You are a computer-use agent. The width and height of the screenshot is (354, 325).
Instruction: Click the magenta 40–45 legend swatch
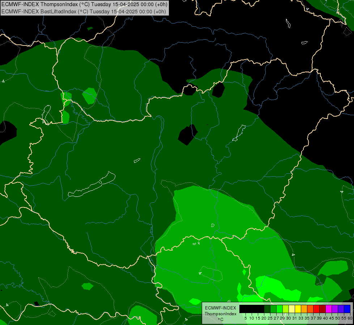tap(329, 309)
